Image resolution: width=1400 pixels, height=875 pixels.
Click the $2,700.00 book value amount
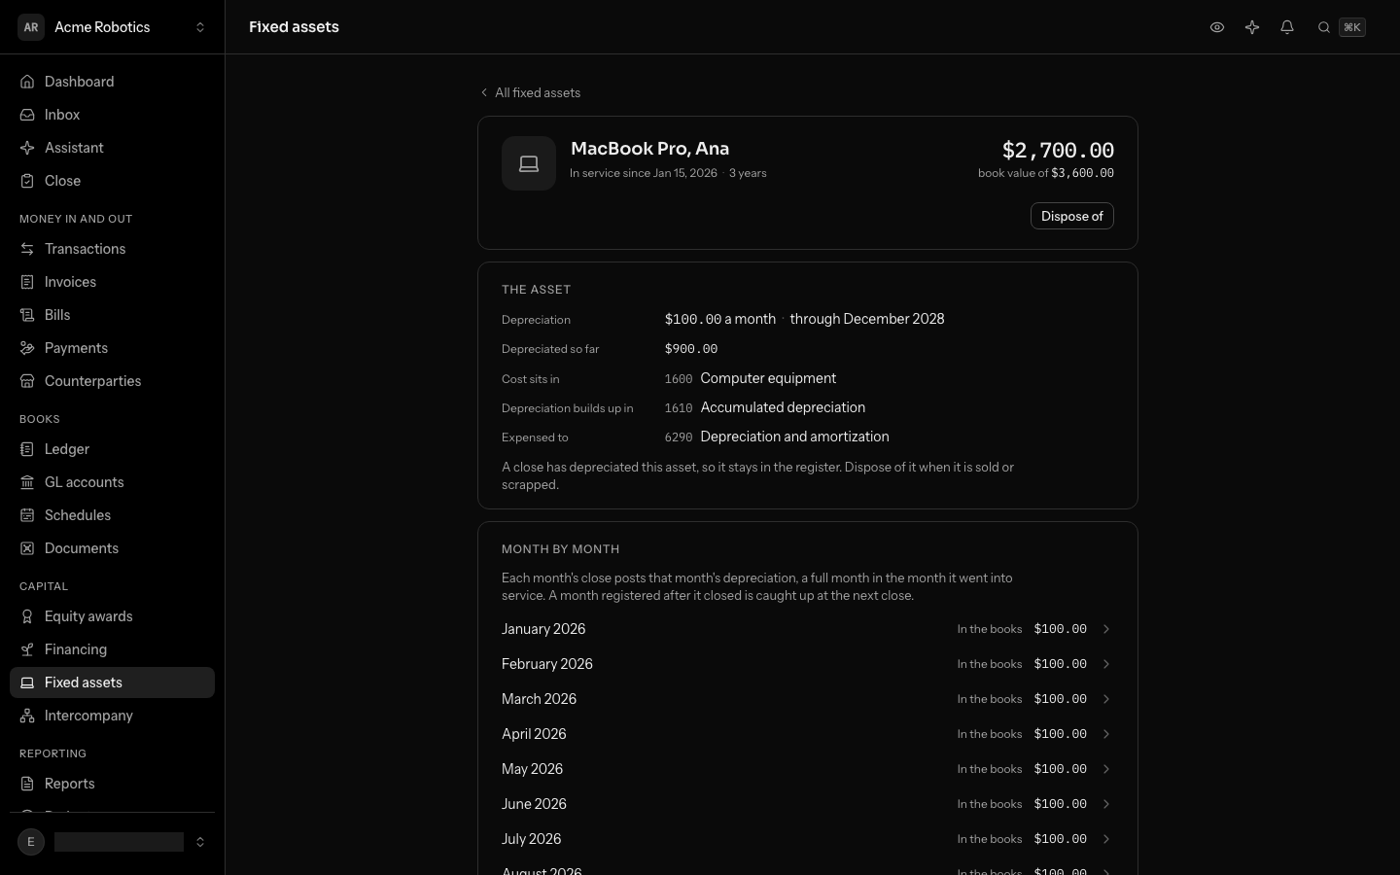pyautogui.click(x=1058, y=150)
